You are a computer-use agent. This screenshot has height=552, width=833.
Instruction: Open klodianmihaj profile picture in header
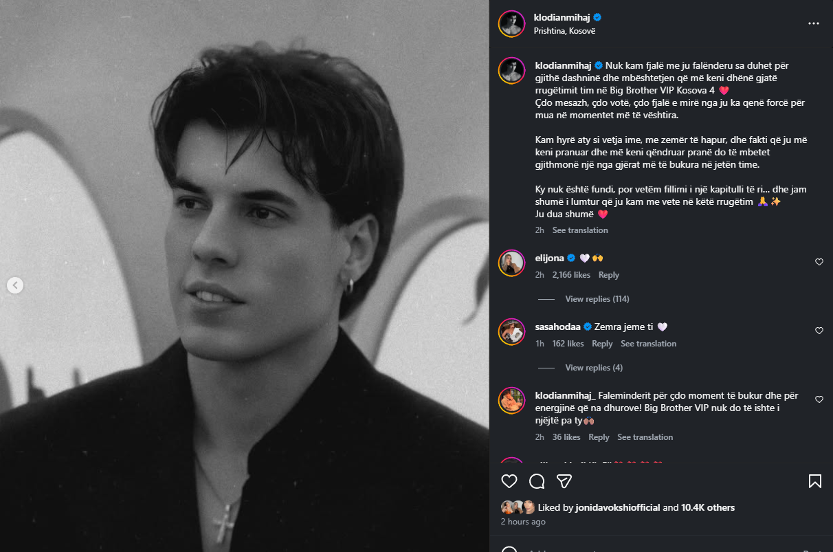point(512,23)
